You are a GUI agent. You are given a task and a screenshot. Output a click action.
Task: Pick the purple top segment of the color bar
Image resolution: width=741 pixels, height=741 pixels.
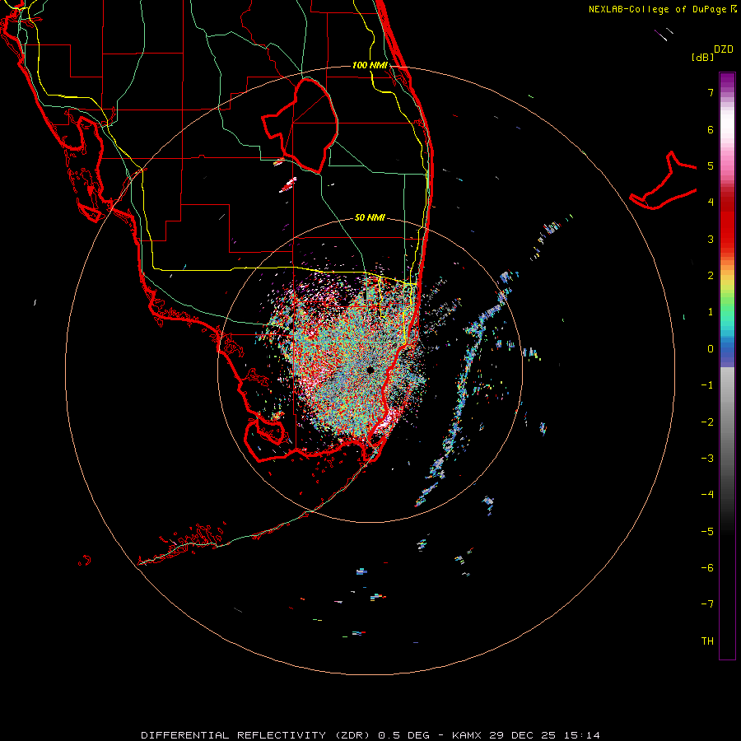(x=727, y=79)
